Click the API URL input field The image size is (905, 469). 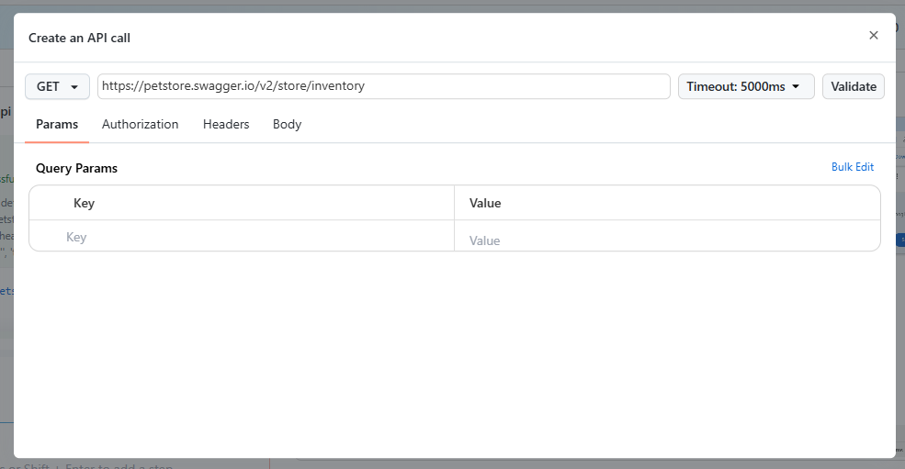pyautogui.click(x=384, y=86)
